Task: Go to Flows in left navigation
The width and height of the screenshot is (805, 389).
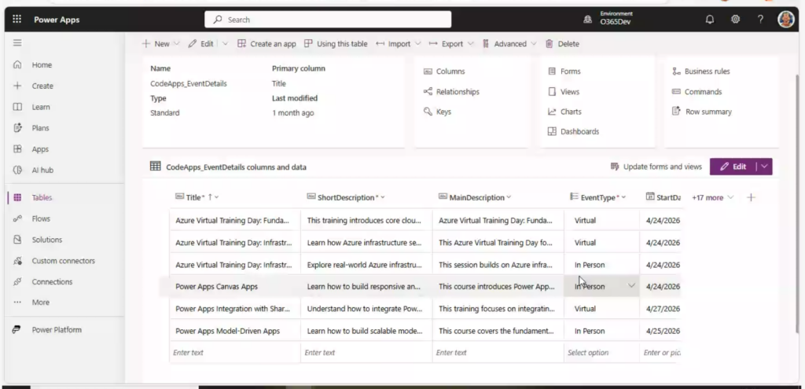Action: pos(40,218)
